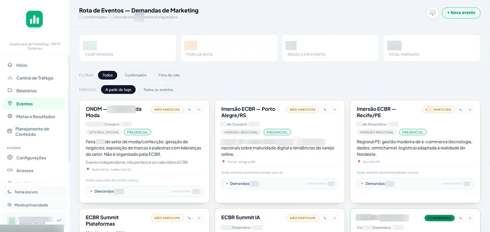Delete the ONDM da Moda event
Viewport: 490px width, 232px height.
pos(199,110)
